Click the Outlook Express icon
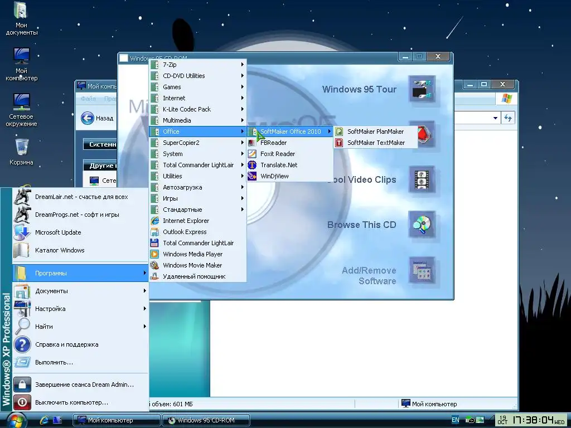The image size is (571, 428). pos(155,232)
